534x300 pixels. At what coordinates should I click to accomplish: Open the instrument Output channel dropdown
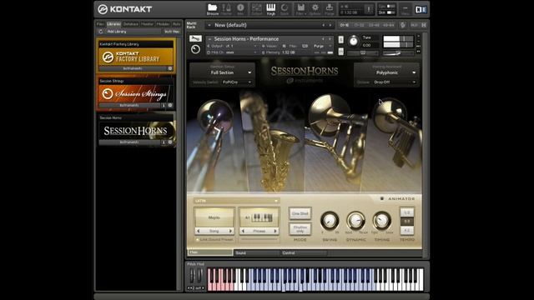pos(232,46)
